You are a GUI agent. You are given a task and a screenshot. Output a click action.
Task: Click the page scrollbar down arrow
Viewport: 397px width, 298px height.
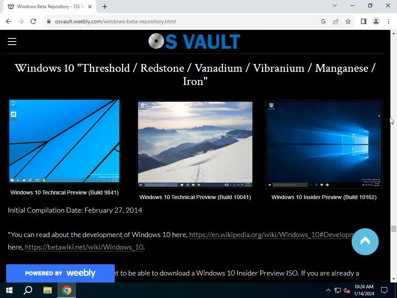click(394, 279)
